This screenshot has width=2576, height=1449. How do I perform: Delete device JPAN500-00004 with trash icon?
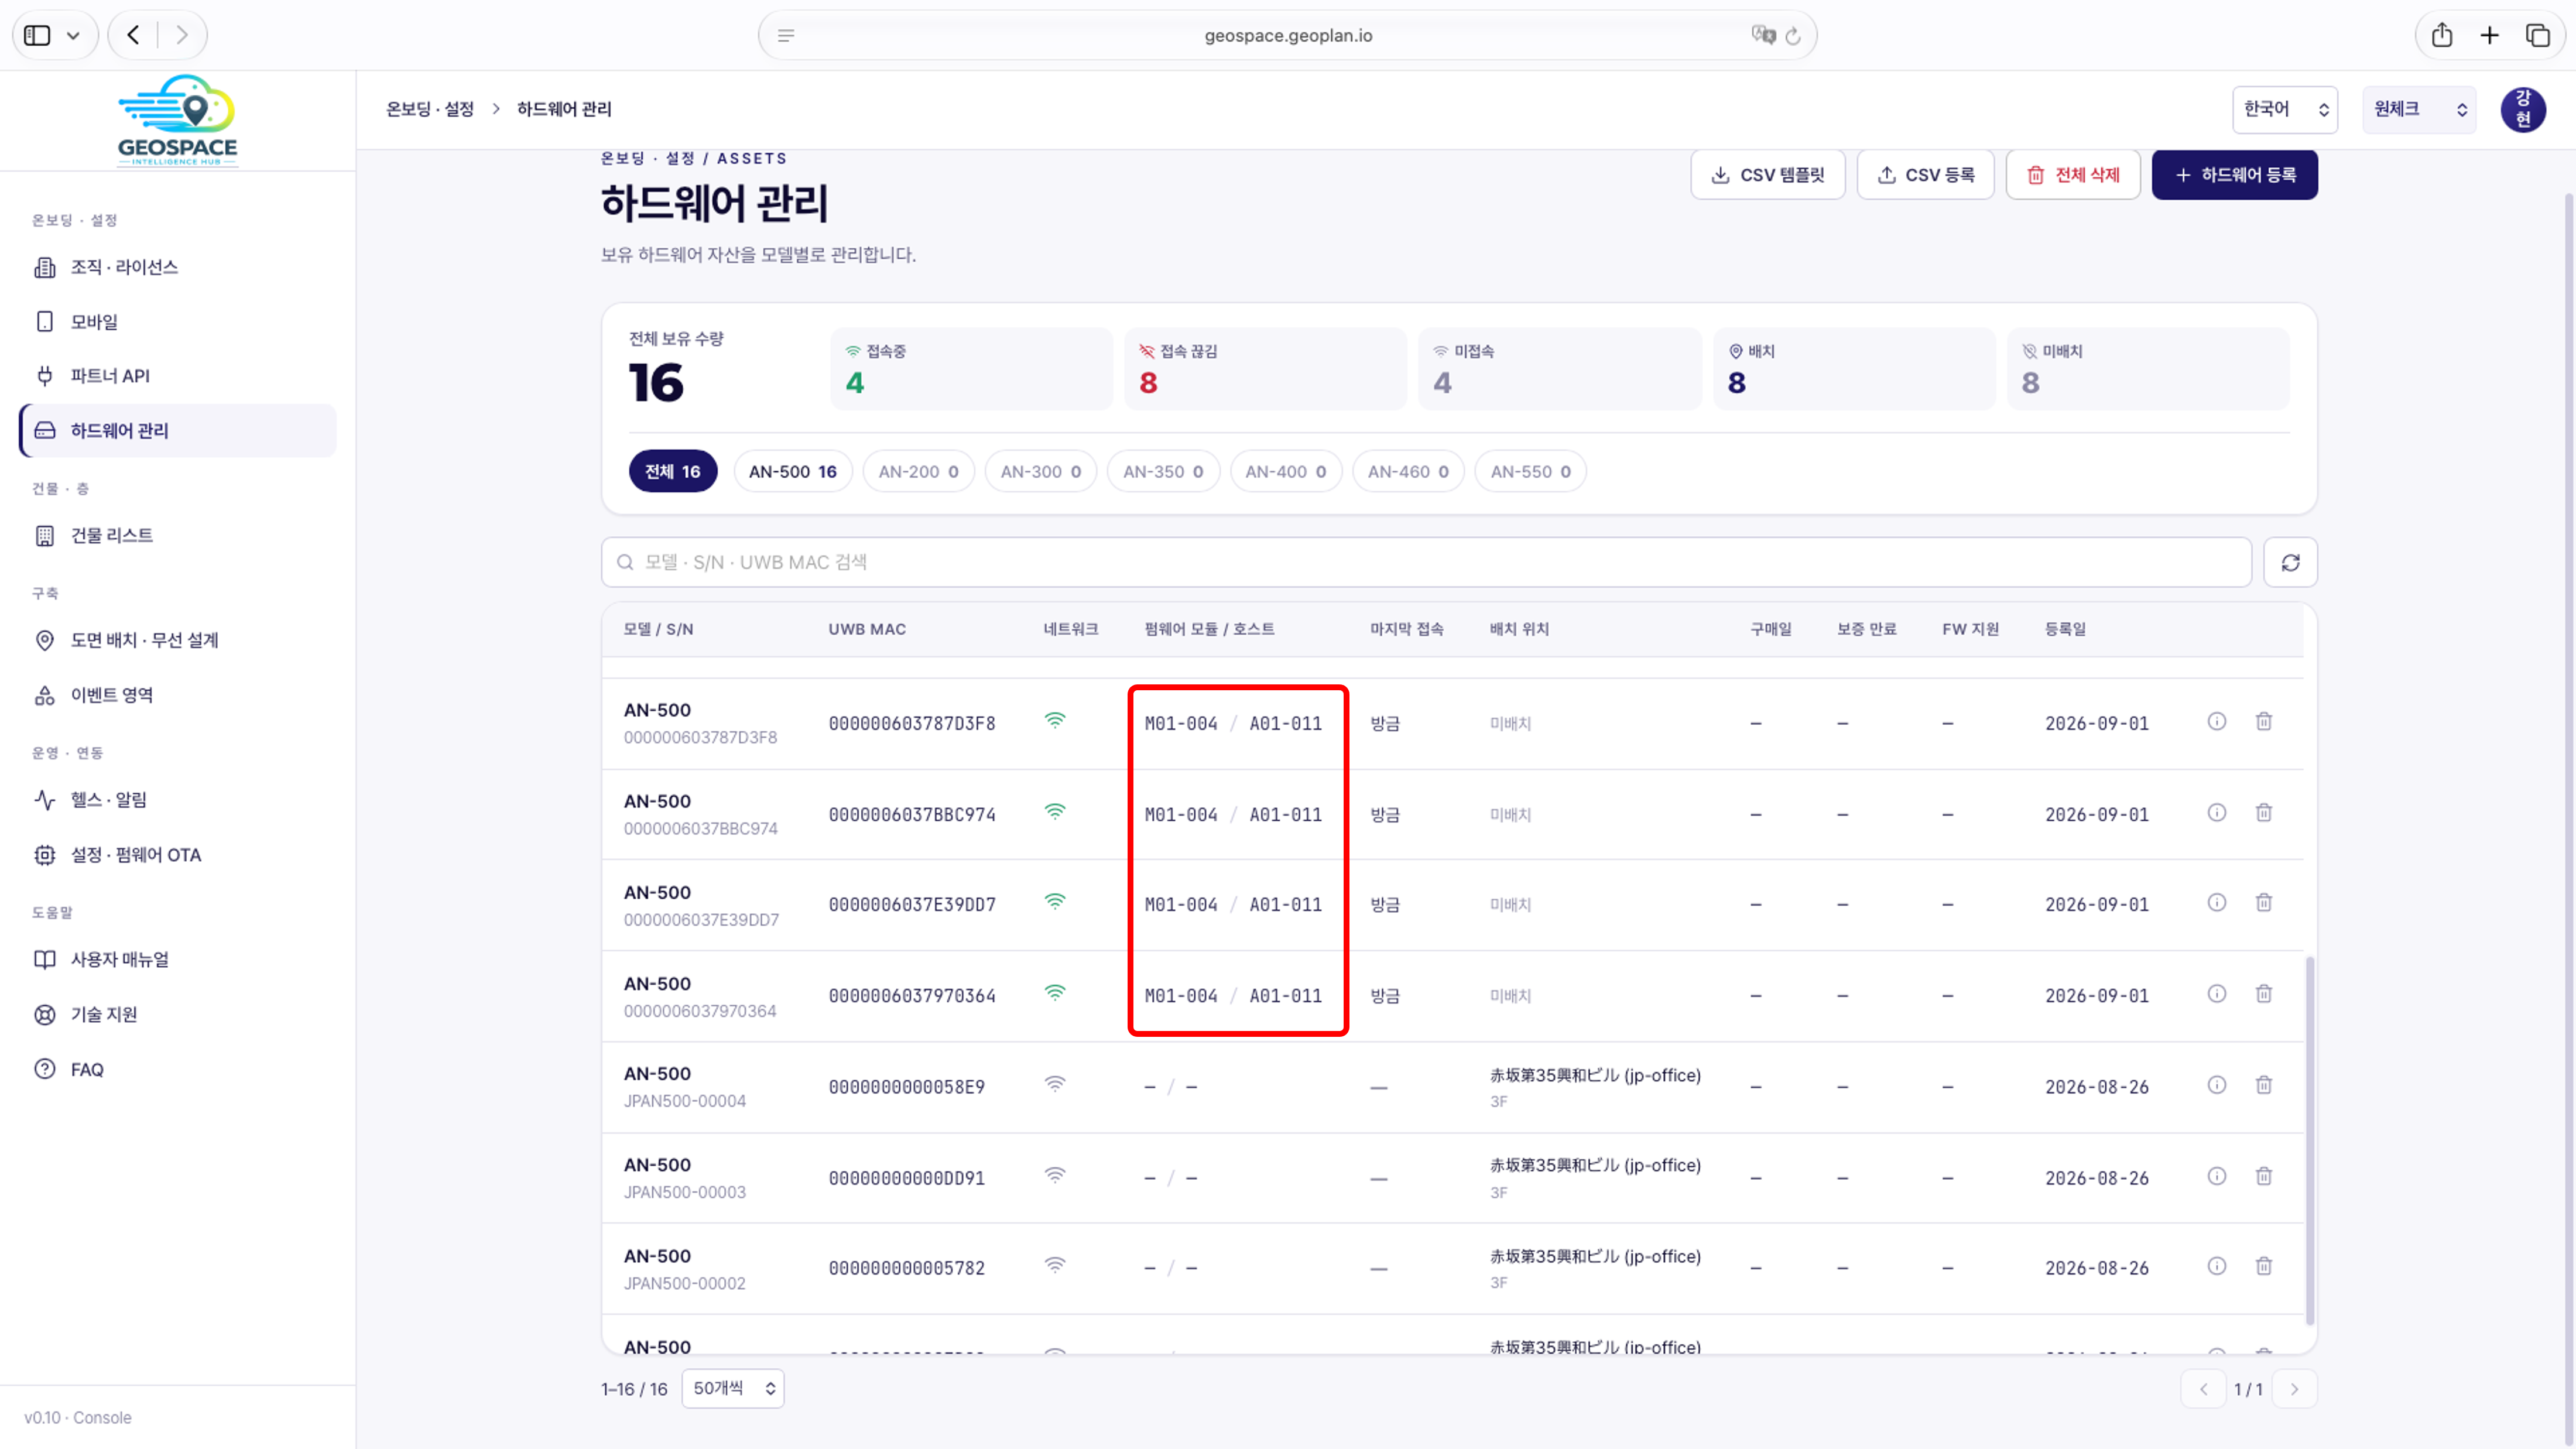tap(2264, 1085)
